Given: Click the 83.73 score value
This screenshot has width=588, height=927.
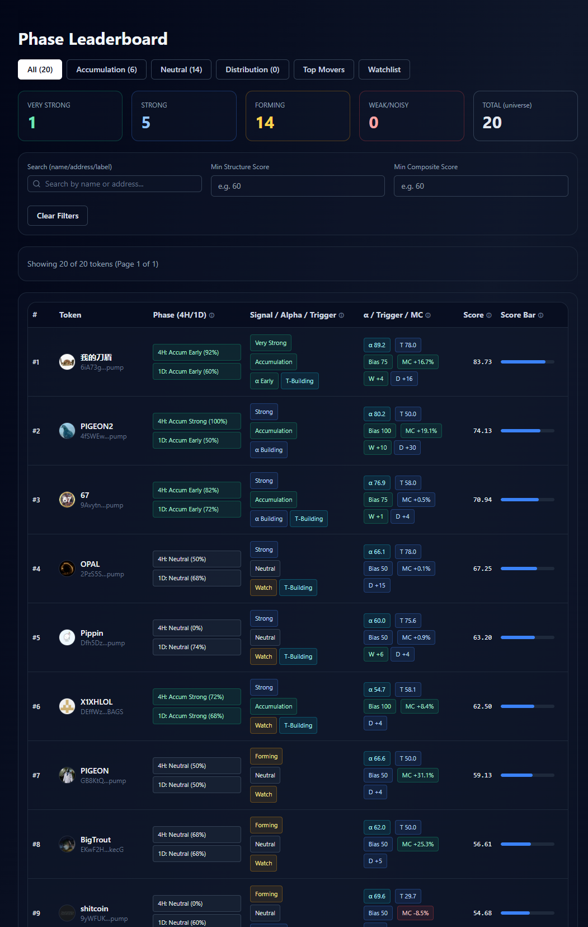Looking at the screenshot, I should pyautogui.click(x=482, y=362).
